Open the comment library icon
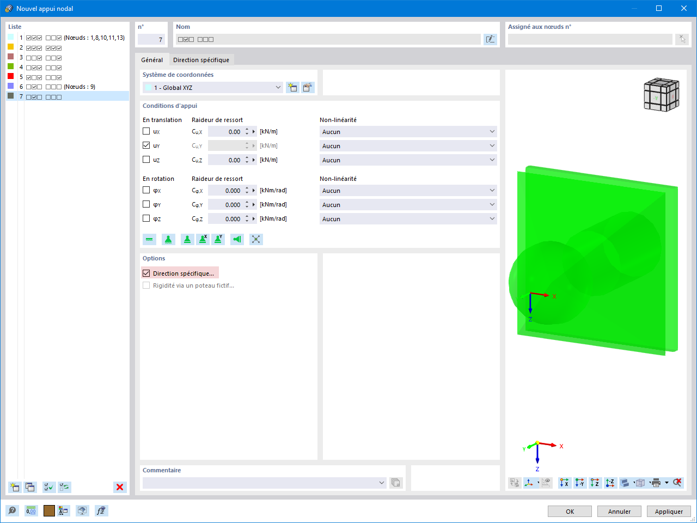 point(396,483)
